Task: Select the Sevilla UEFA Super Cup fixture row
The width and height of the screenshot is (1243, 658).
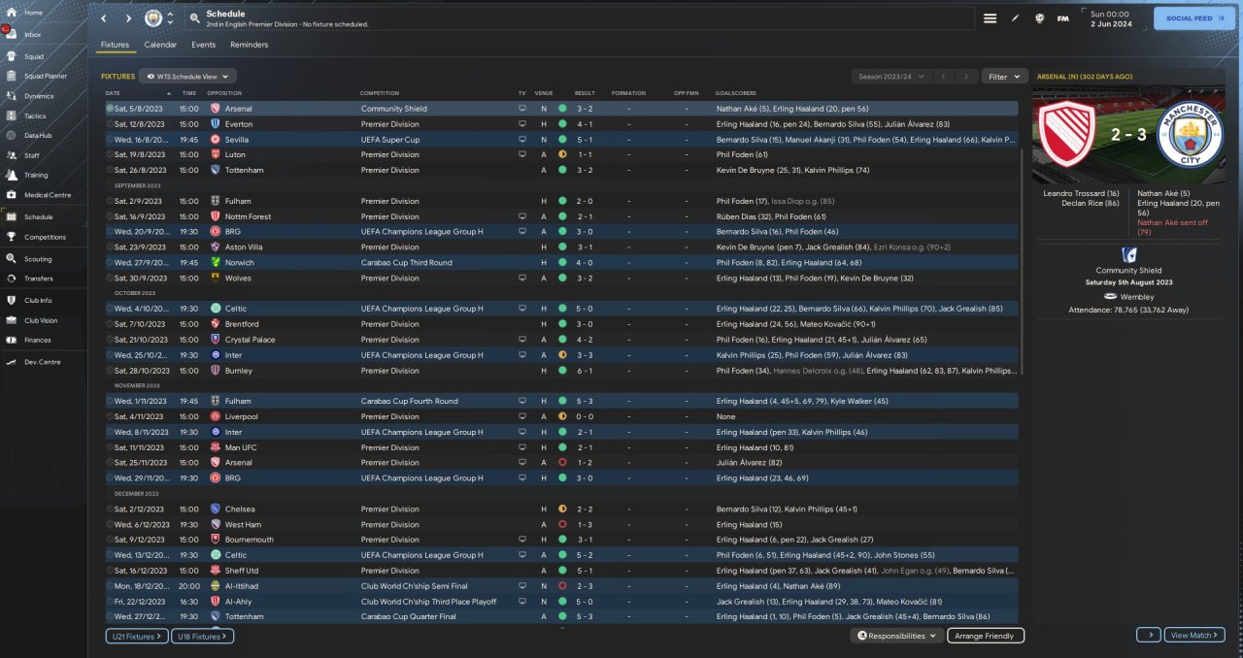Action: [388, 139]
